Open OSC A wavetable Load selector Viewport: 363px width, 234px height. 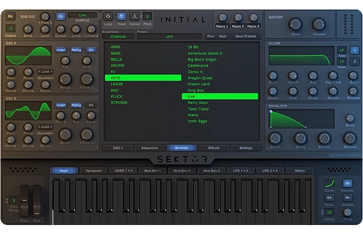[45, 71]
